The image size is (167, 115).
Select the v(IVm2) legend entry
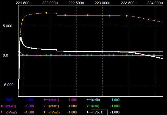[11, 112]
